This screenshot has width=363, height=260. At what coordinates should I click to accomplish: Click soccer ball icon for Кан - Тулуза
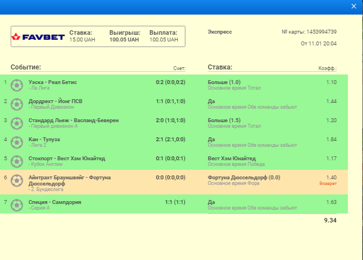17,142
